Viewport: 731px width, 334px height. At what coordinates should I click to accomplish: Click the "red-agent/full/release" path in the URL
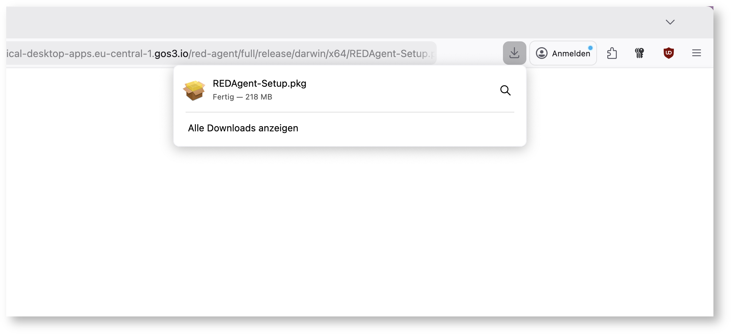(x=242, y=54)
